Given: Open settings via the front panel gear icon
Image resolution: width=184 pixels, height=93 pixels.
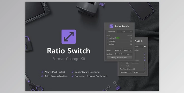Looking at the screenshot, I should (x=131, y=32).
